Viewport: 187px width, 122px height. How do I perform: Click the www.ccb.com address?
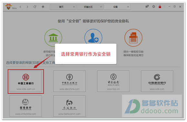click(157, 89)
